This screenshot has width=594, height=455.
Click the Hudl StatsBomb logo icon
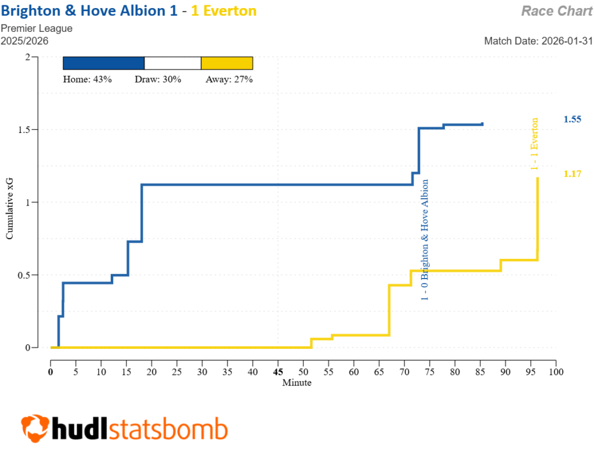point(34,429)
